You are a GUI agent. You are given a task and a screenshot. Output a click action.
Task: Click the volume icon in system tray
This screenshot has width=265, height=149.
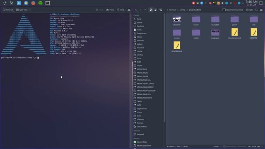point(222,3)
